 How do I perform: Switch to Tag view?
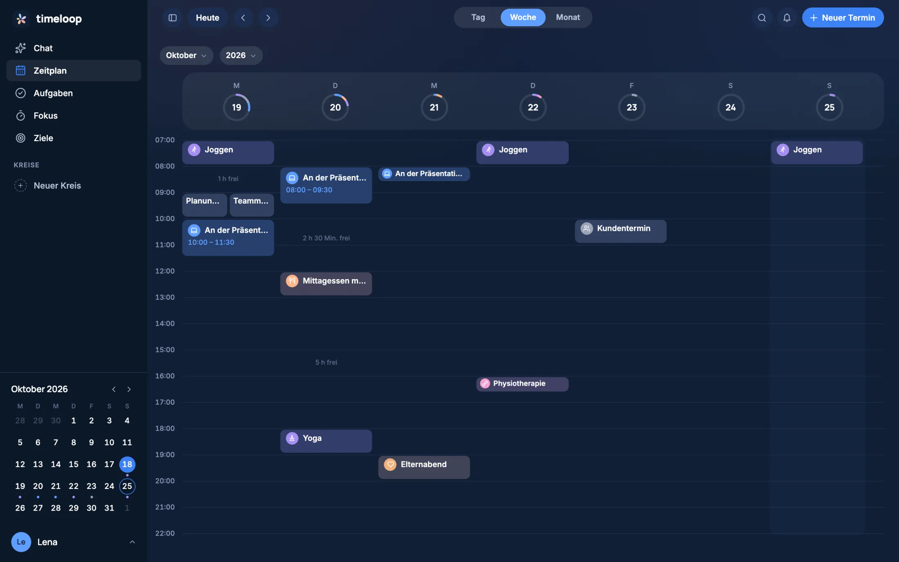(x=478, y=17)
